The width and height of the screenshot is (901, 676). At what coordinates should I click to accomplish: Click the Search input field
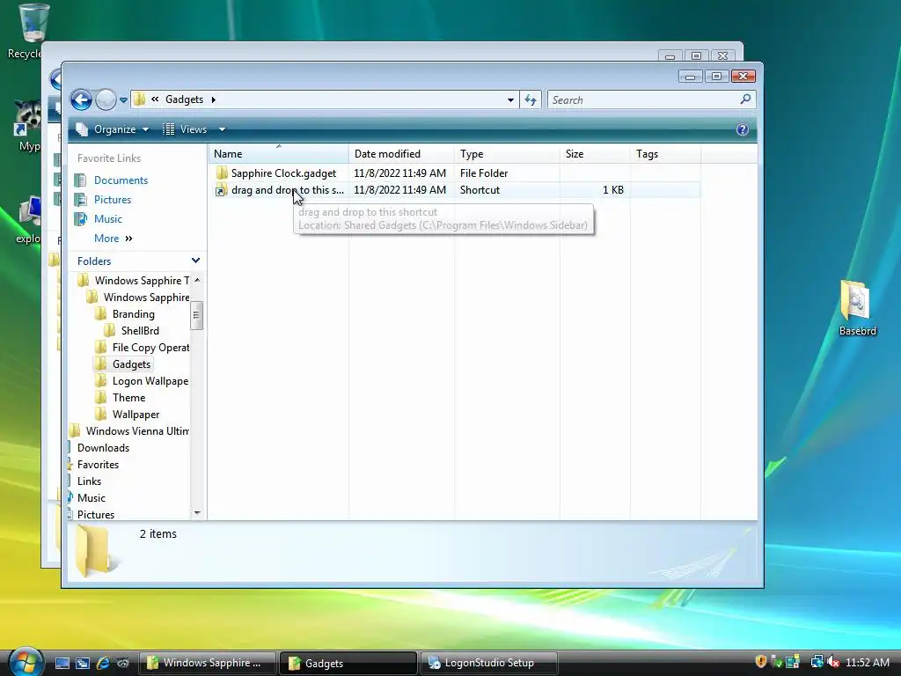point(644,100)
